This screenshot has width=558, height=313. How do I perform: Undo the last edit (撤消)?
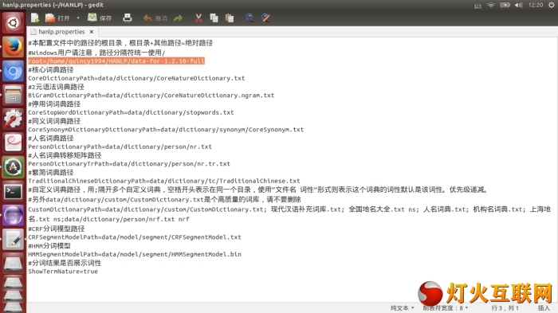155,18
